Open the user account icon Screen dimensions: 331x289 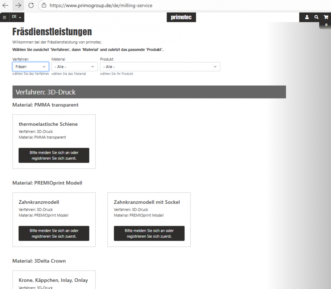pyautogui.click(x=307, y=17)
